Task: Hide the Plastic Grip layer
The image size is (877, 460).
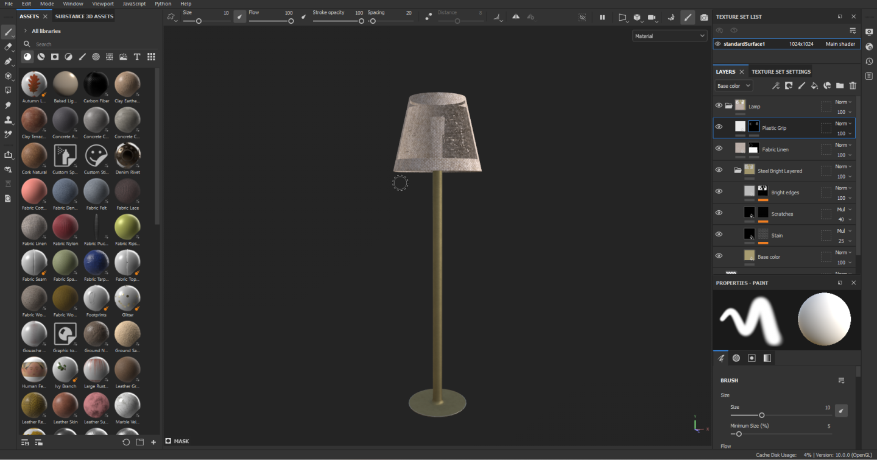Action: (x=719, y=127)
